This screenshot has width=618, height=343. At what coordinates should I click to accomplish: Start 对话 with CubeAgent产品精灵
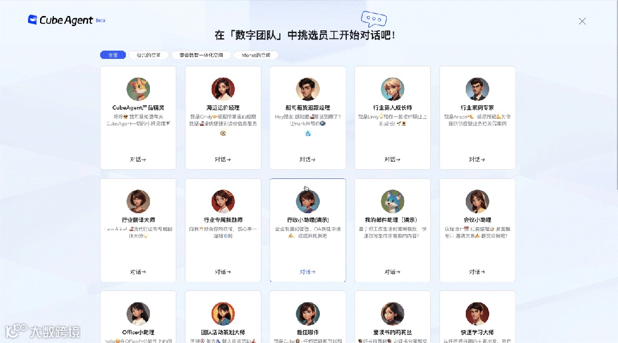point(138,159)
